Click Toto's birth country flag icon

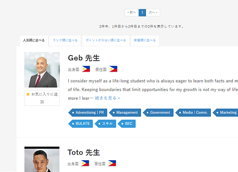85,163
